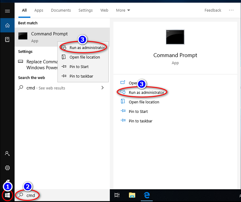The image size is (241, 202).
Task: Open the hamburger menu in sidebar
Action: coord(7,11)
